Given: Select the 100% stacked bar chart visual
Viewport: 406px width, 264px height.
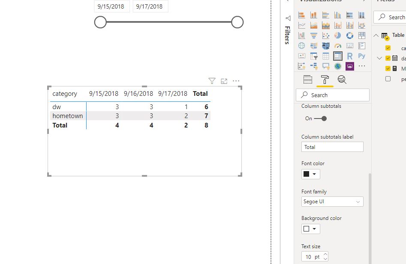Looking at the screenshot, I should pos(350,15).
